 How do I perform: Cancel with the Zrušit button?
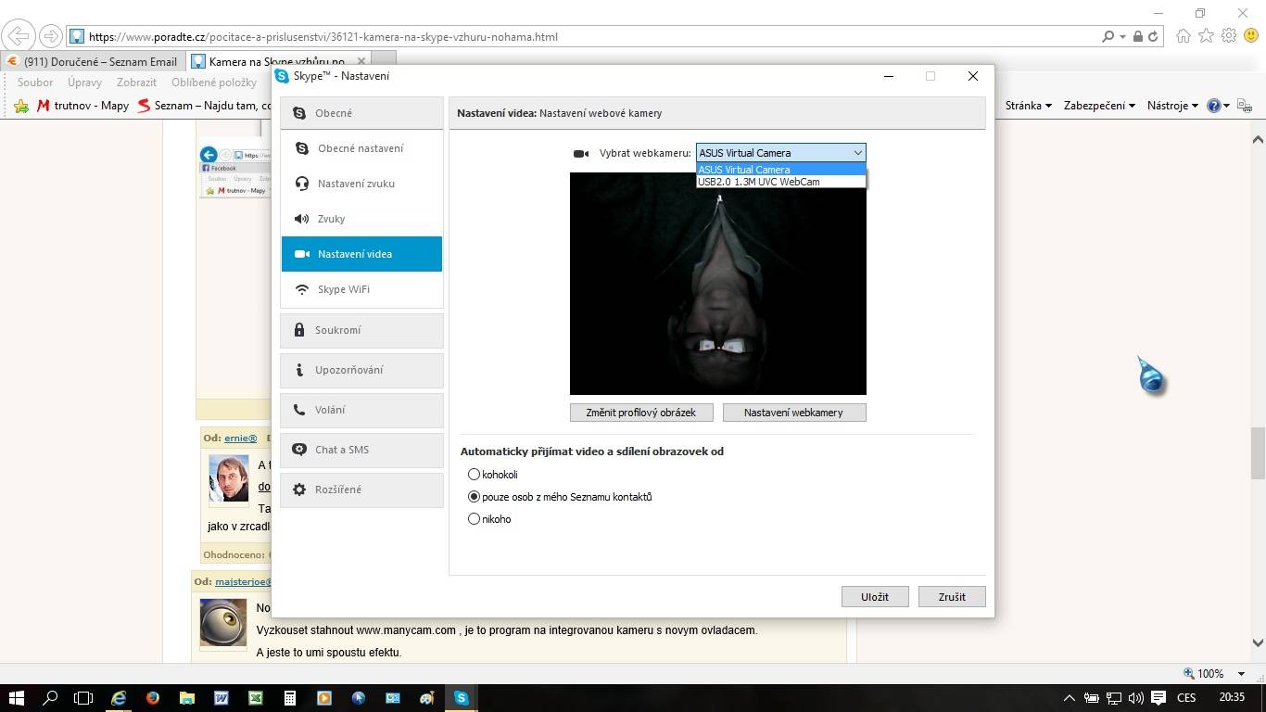tap(952, 597)
